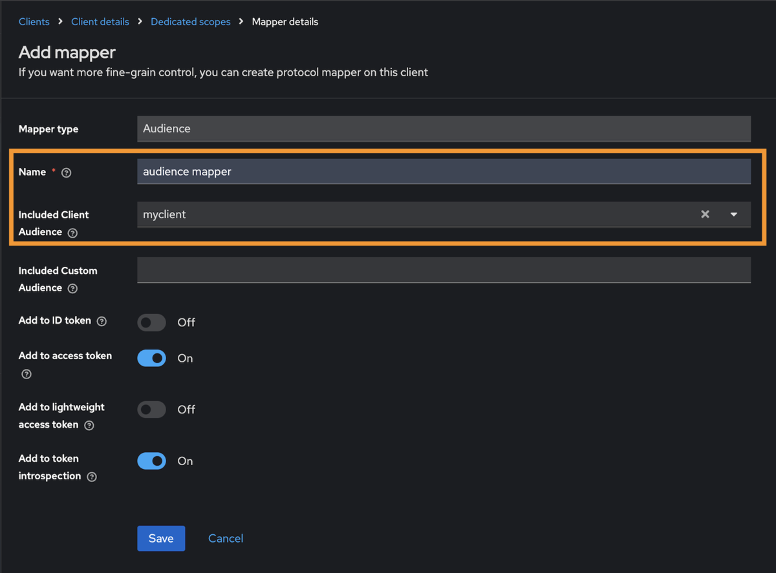Screen dimensions: 776x573
Task: Open the Dedicated scopes breadcrumb link
Action: point(191,22)
